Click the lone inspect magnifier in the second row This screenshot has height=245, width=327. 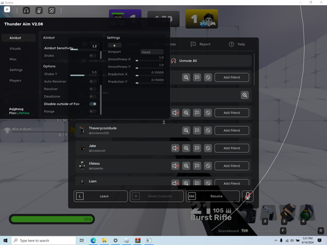[245, 95]
